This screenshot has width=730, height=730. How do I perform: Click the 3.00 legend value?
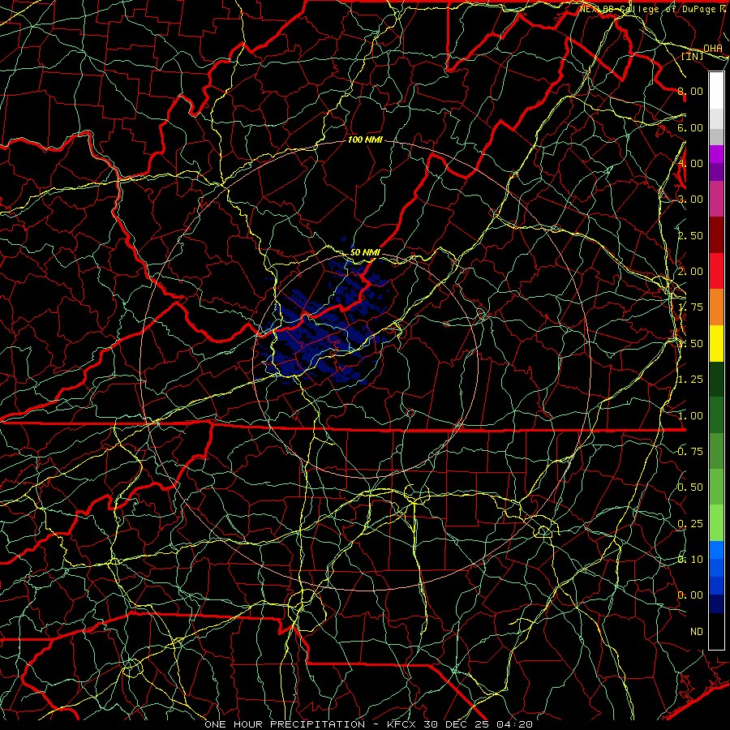(x=690, y=200)
